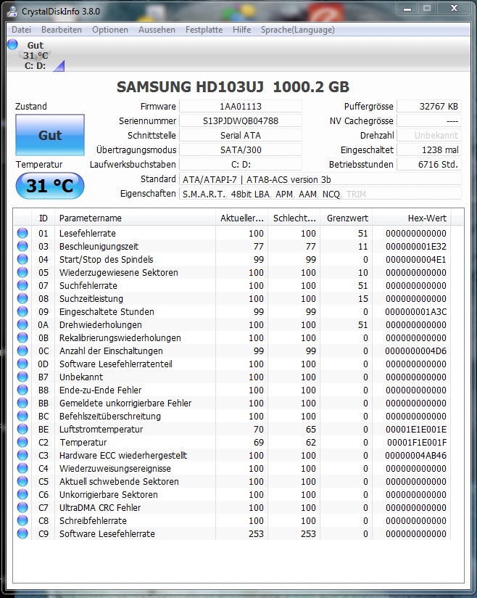477x598 pixels.
Task: Click the status orb for Suchzeitleistung row
Action: point(22,298)
